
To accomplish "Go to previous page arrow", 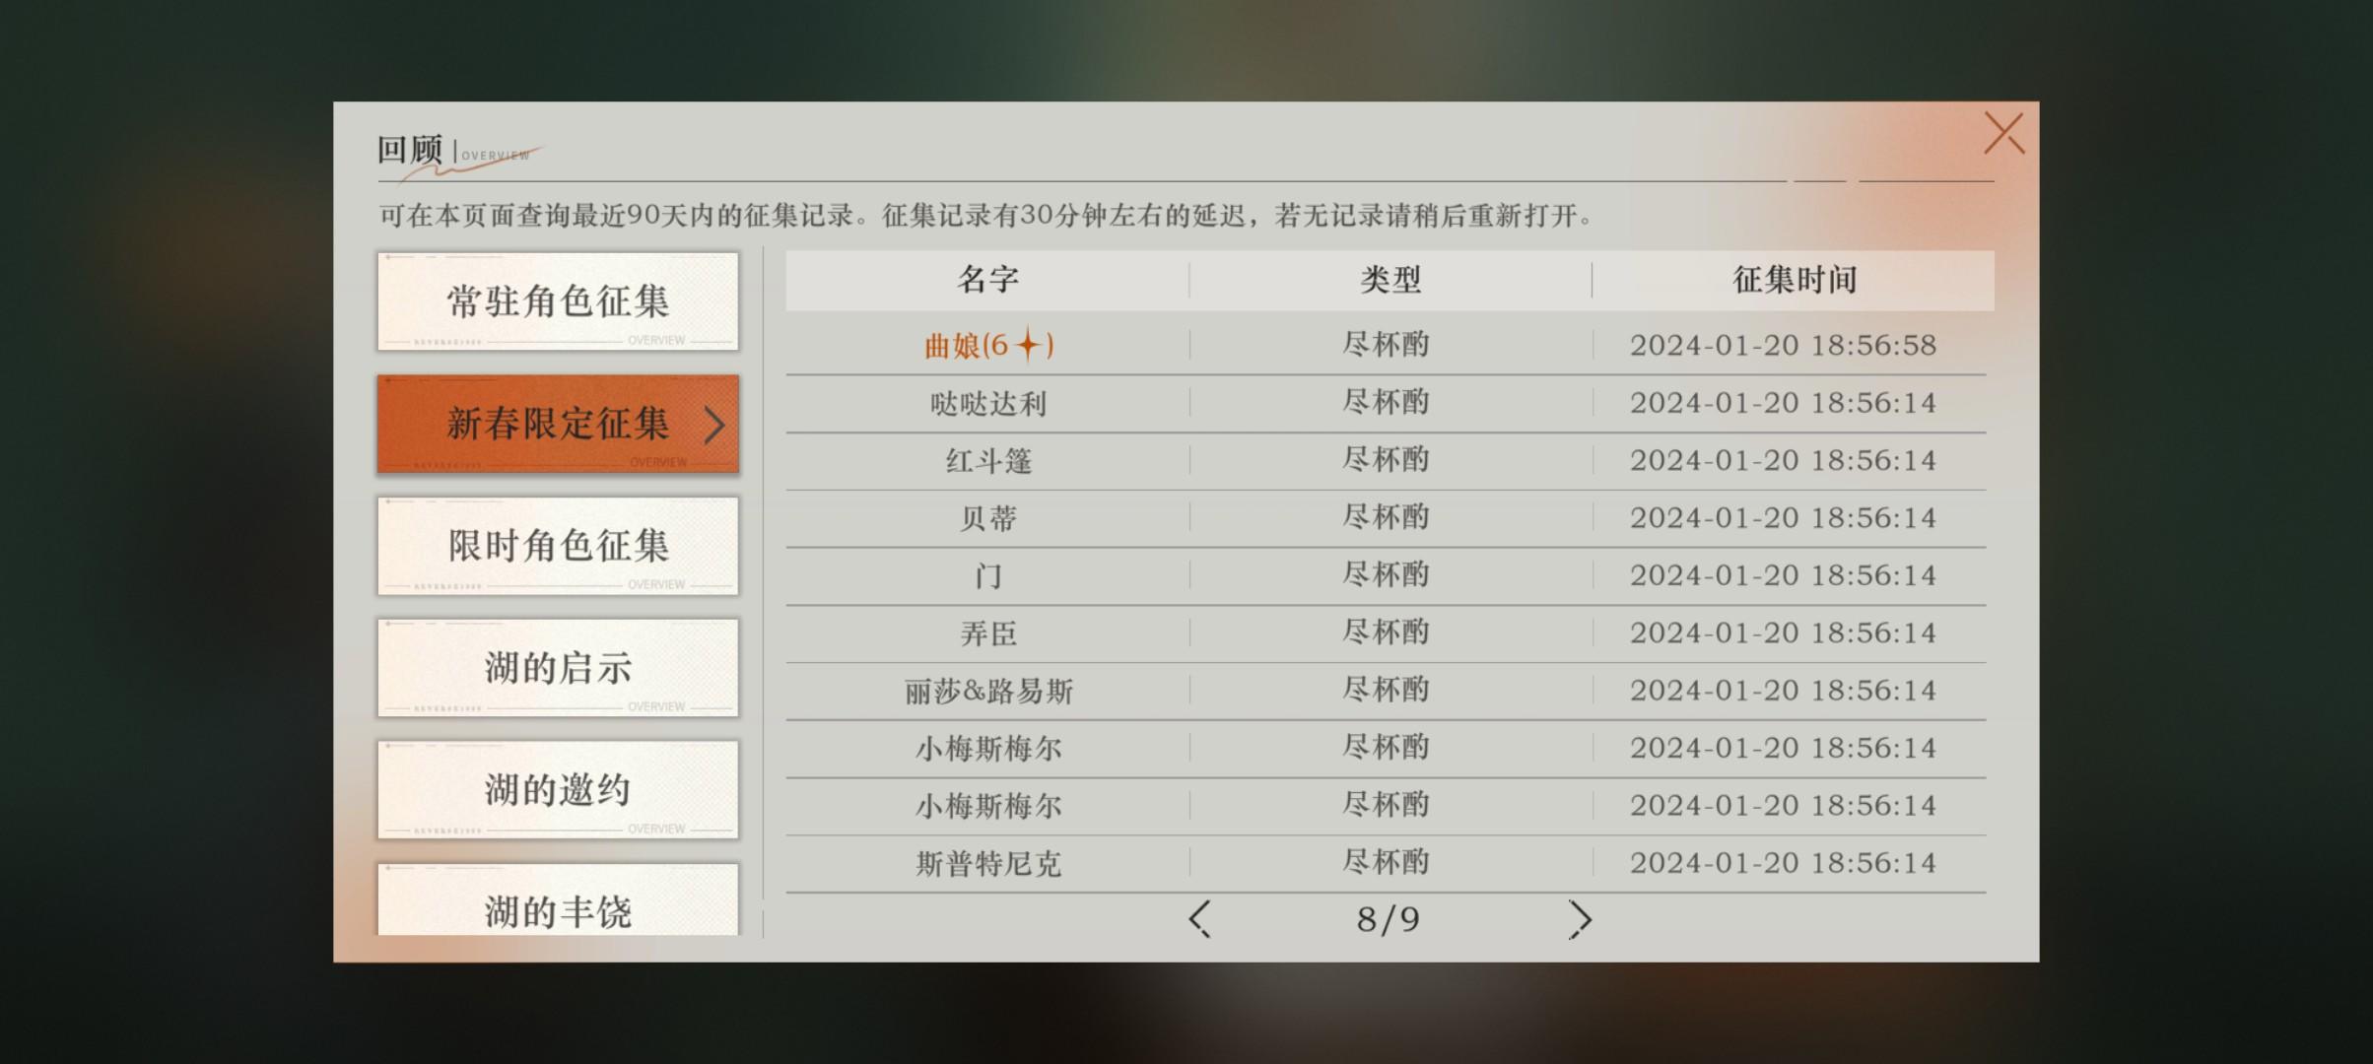I will point(1199,919).
